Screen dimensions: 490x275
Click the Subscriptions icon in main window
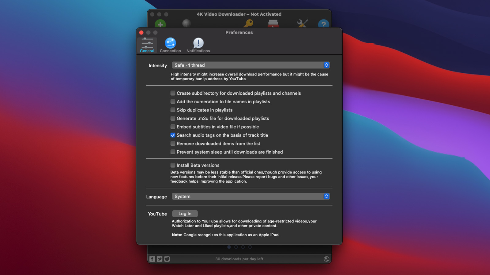tap(273, 24)
